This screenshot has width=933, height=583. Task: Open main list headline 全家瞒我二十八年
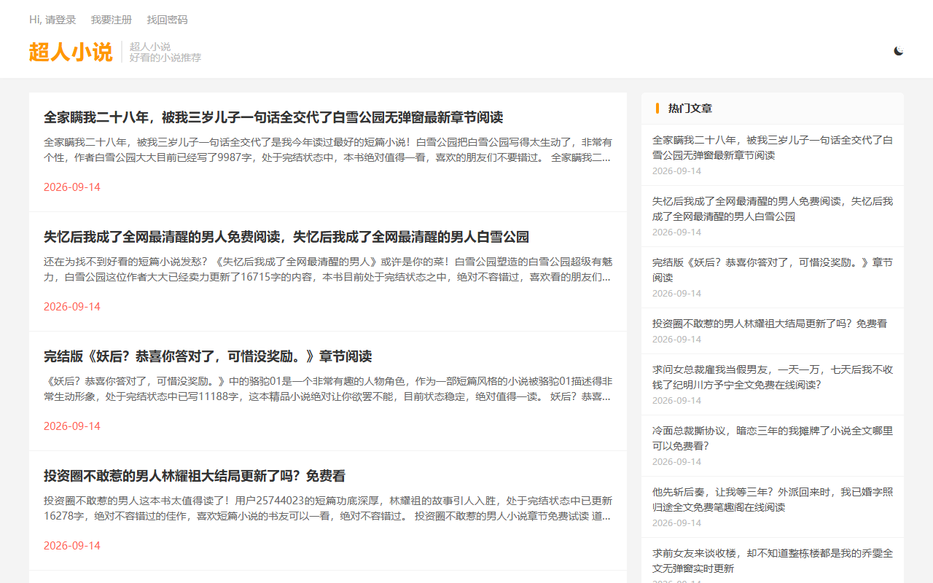point(273,117)
